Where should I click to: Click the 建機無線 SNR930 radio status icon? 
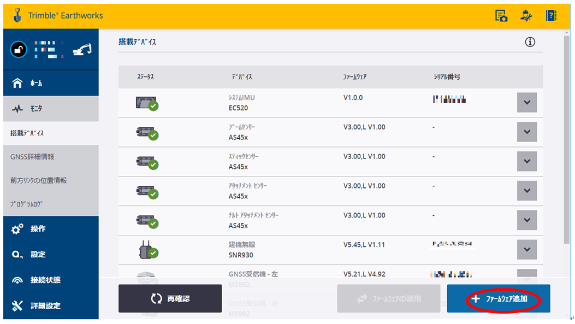point(147,250)
